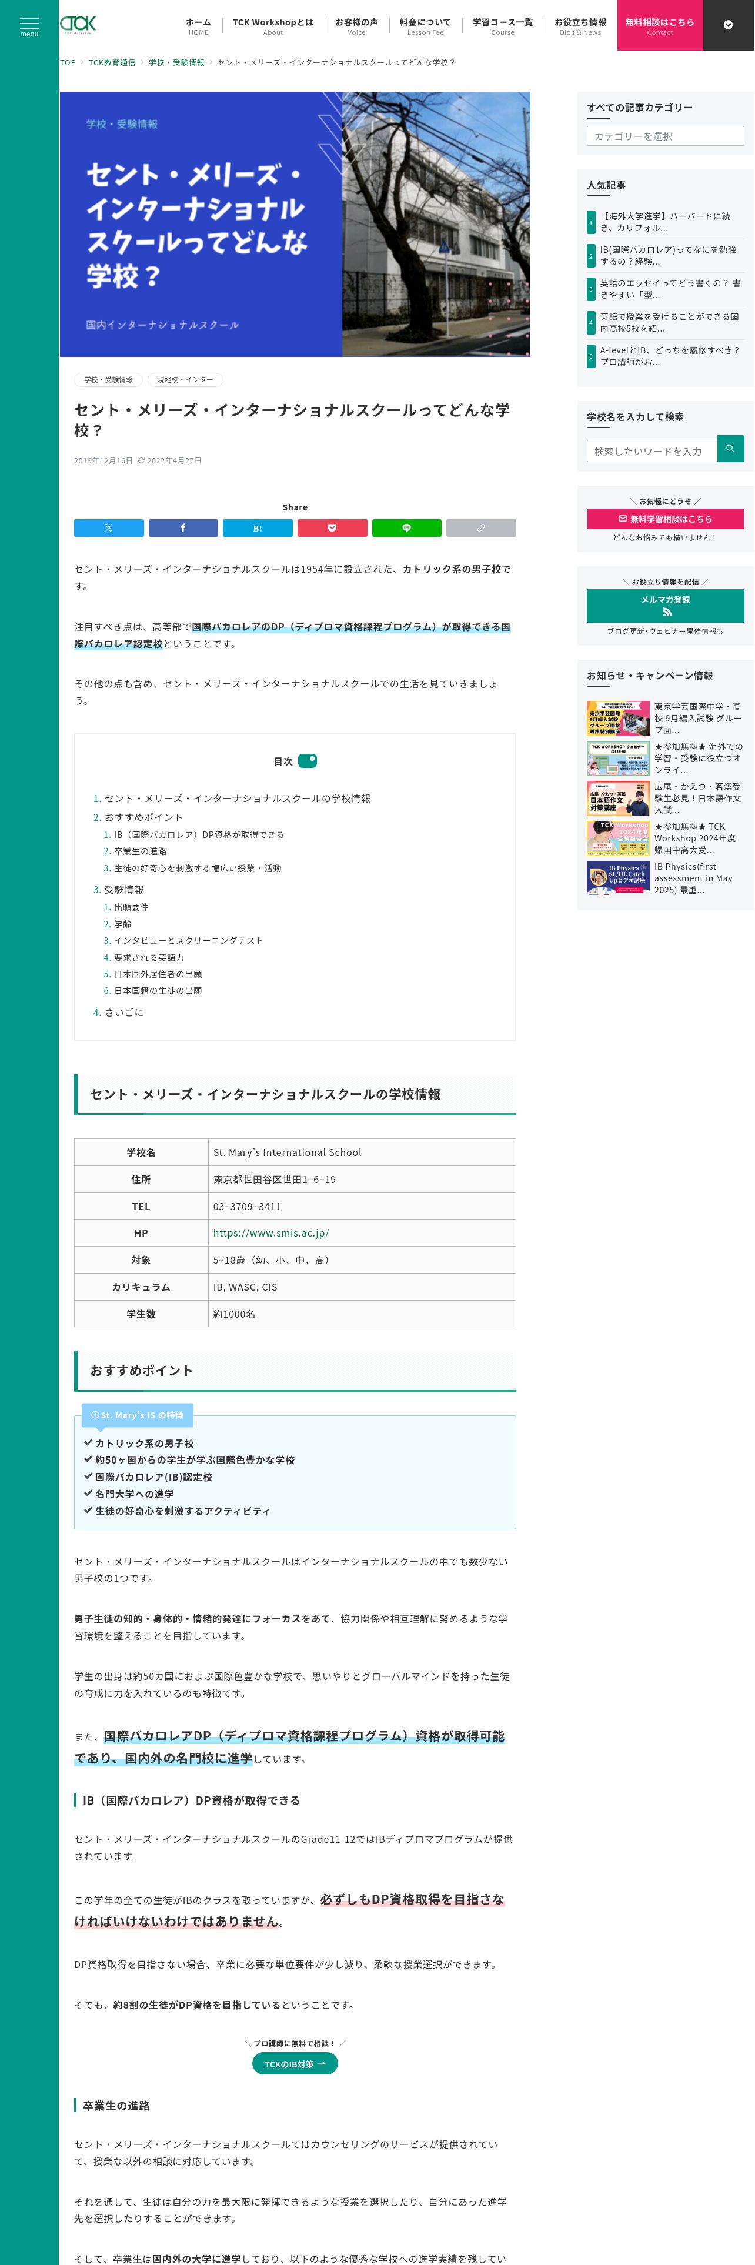Select the 現地校・インター tag

point(185,380)
